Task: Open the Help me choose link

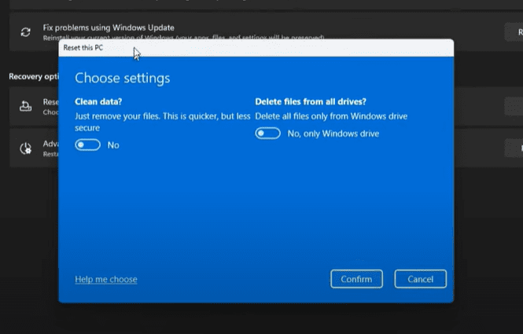Action: tap(105, 279)
